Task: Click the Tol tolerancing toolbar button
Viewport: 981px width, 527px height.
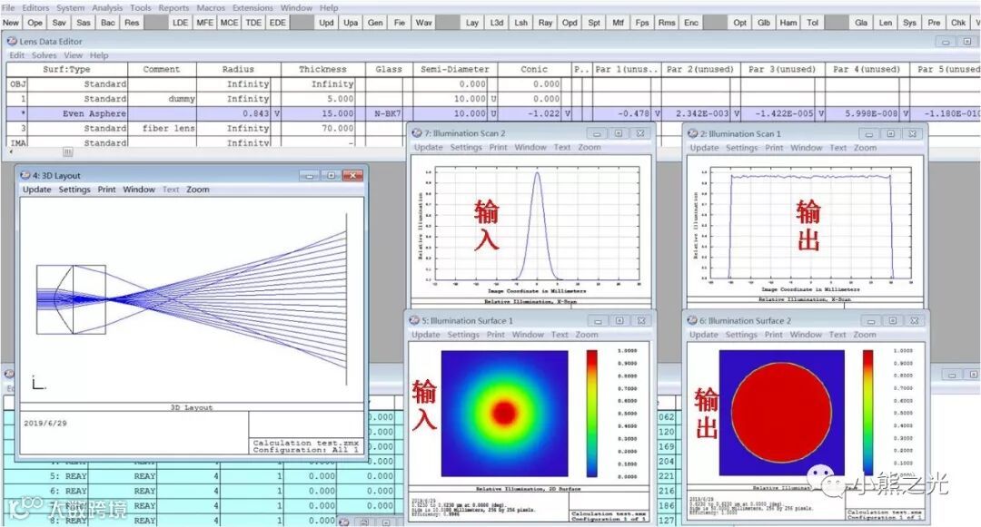Action: point(813,23)
